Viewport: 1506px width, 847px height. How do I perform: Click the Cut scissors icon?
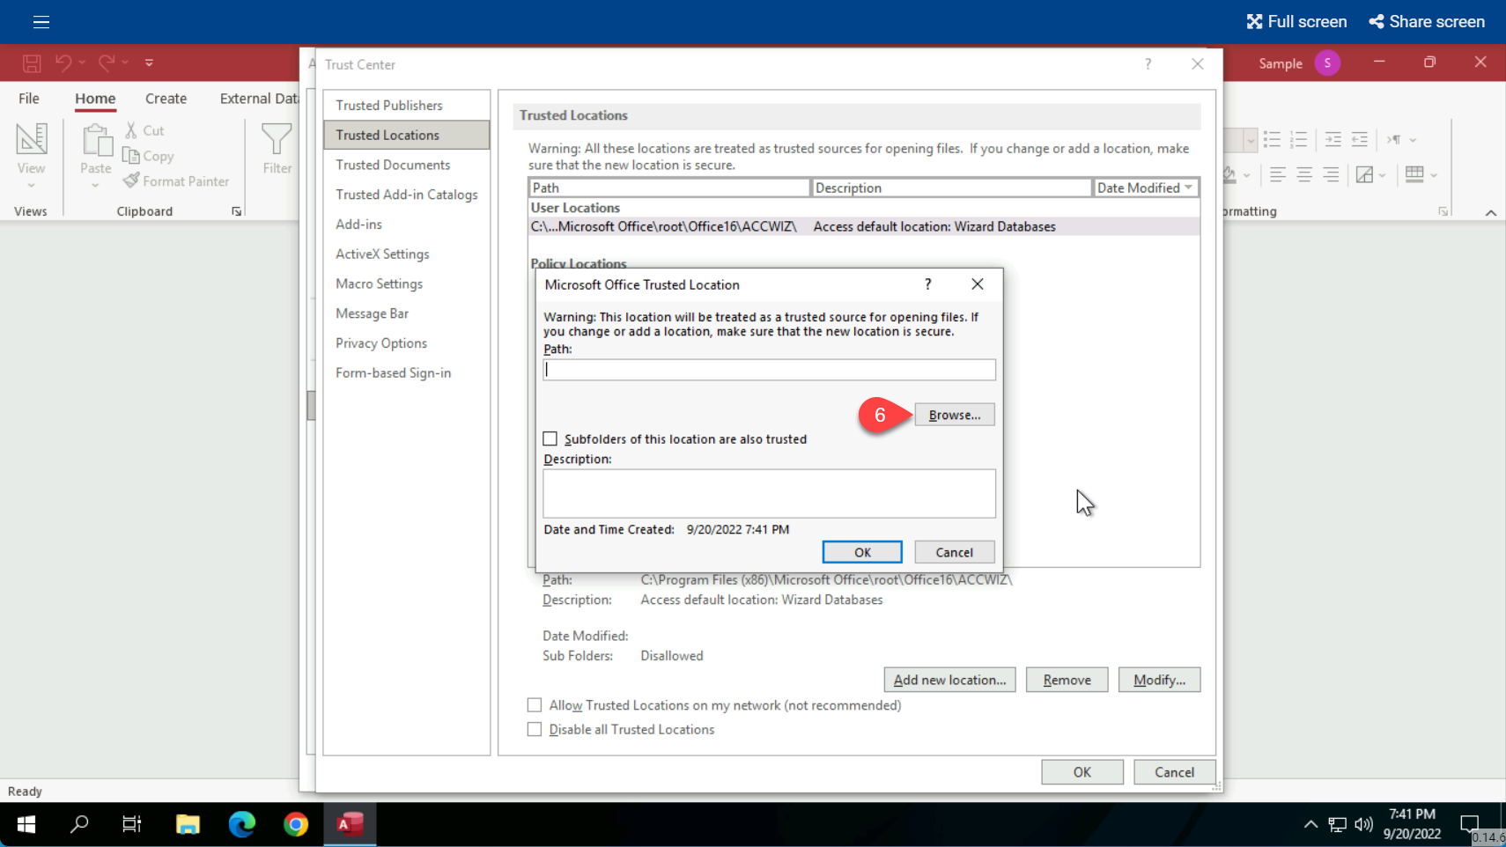131,130
